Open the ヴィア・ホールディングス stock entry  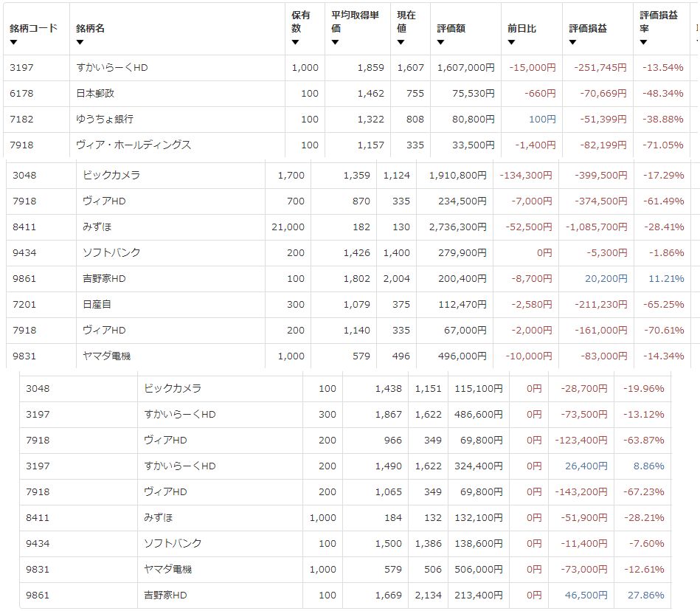click(134, 145)
